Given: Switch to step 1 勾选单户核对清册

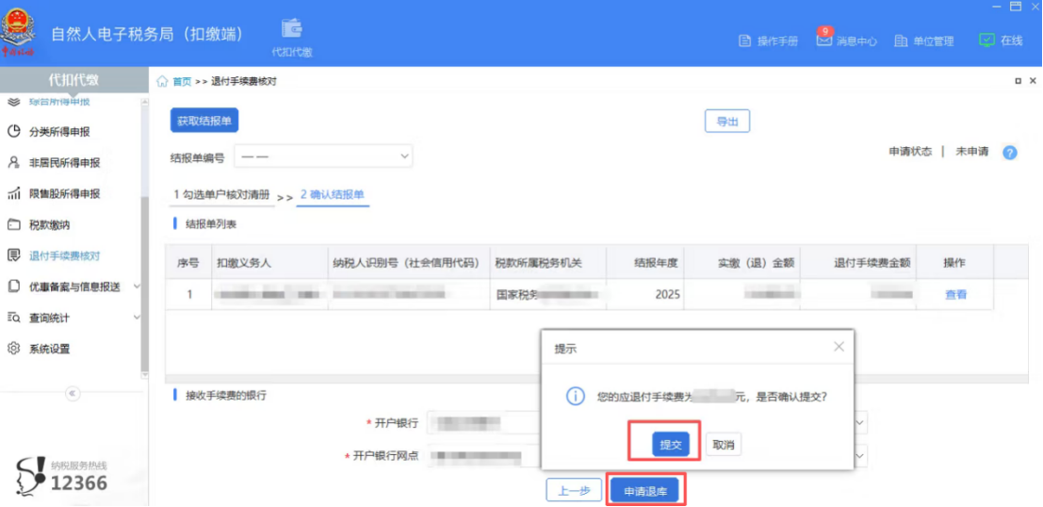Looking at the screenshot, I should coord(221,195).
